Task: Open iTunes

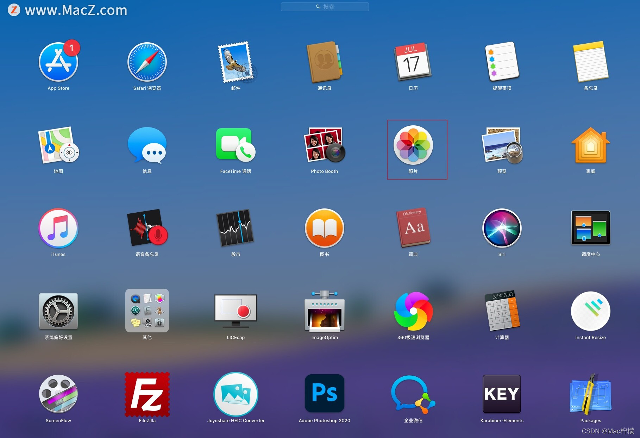Action: pyautogui.click(x=58, y=228)
